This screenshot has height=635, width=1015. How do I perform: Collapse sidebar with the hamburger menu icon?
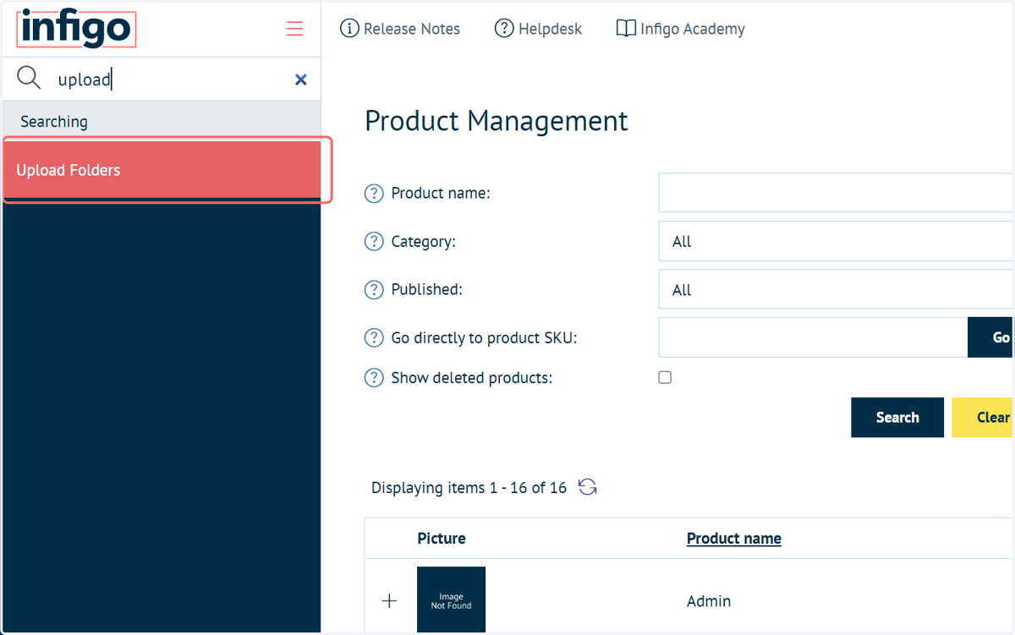(x=294, y=29)
